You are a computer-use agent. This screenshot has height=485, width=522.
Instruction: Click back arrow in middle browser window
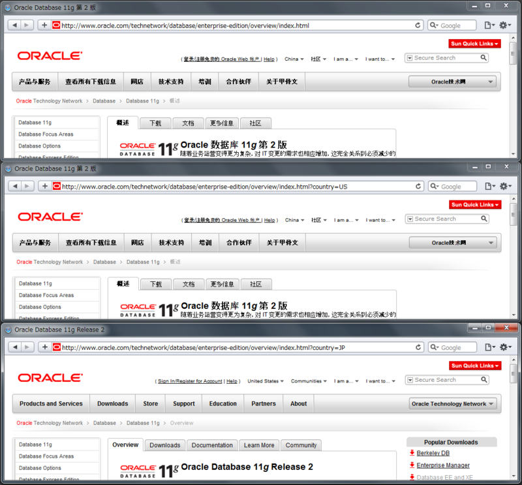click(15, 186)
